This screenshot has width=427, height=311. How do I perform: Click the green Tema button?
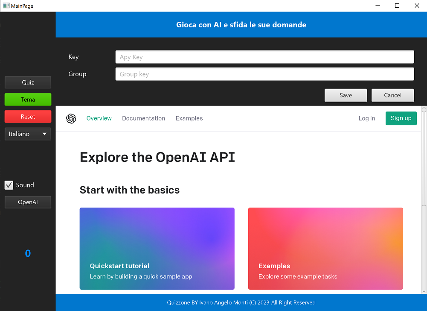tap(28, 100)
